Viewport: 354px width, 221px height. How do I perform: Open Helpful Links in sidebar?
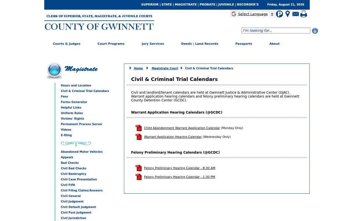71,108
